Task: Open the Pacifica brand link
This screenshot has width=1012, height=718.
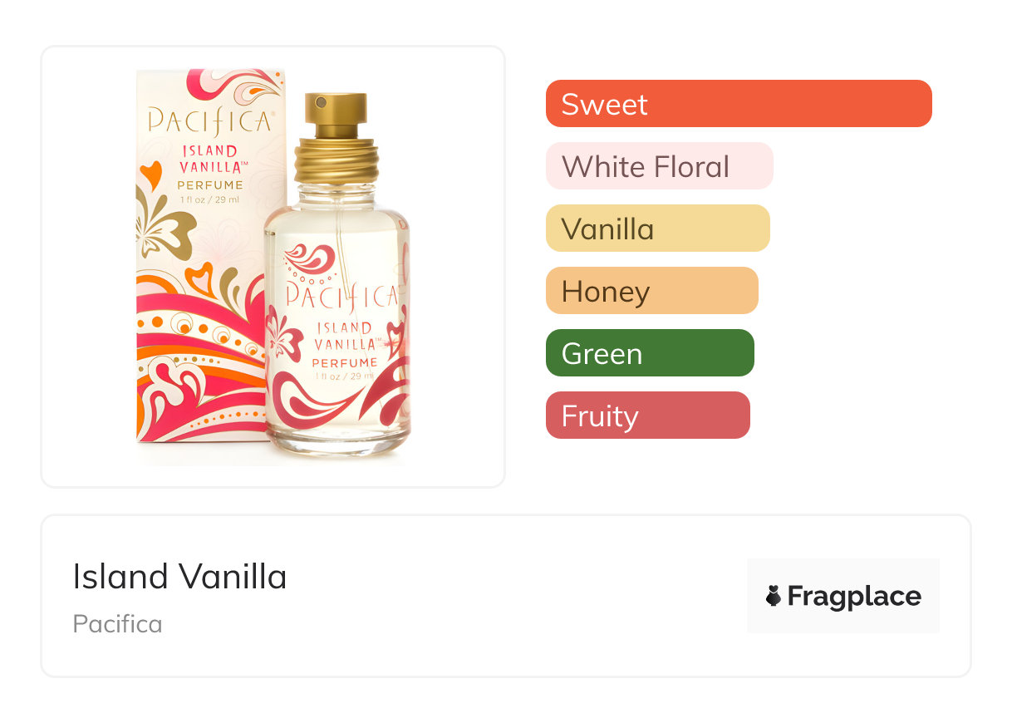Action: tap(118, 624)
